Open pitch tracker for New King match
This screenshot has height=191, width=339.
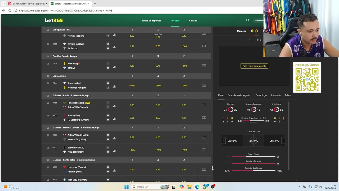tap(204, 66)
